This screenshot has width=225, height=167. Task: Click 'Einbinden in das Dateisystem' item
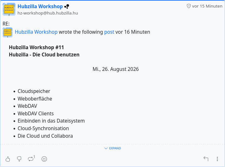click(51, 121)
